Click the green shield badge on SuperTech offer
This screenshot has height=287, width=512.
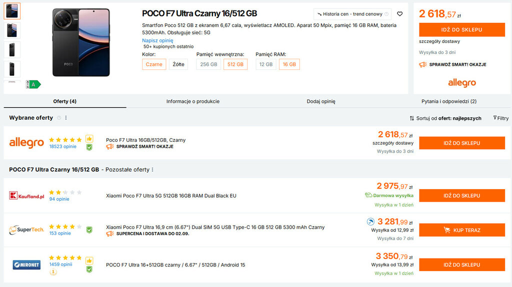(x=89, y=230)
